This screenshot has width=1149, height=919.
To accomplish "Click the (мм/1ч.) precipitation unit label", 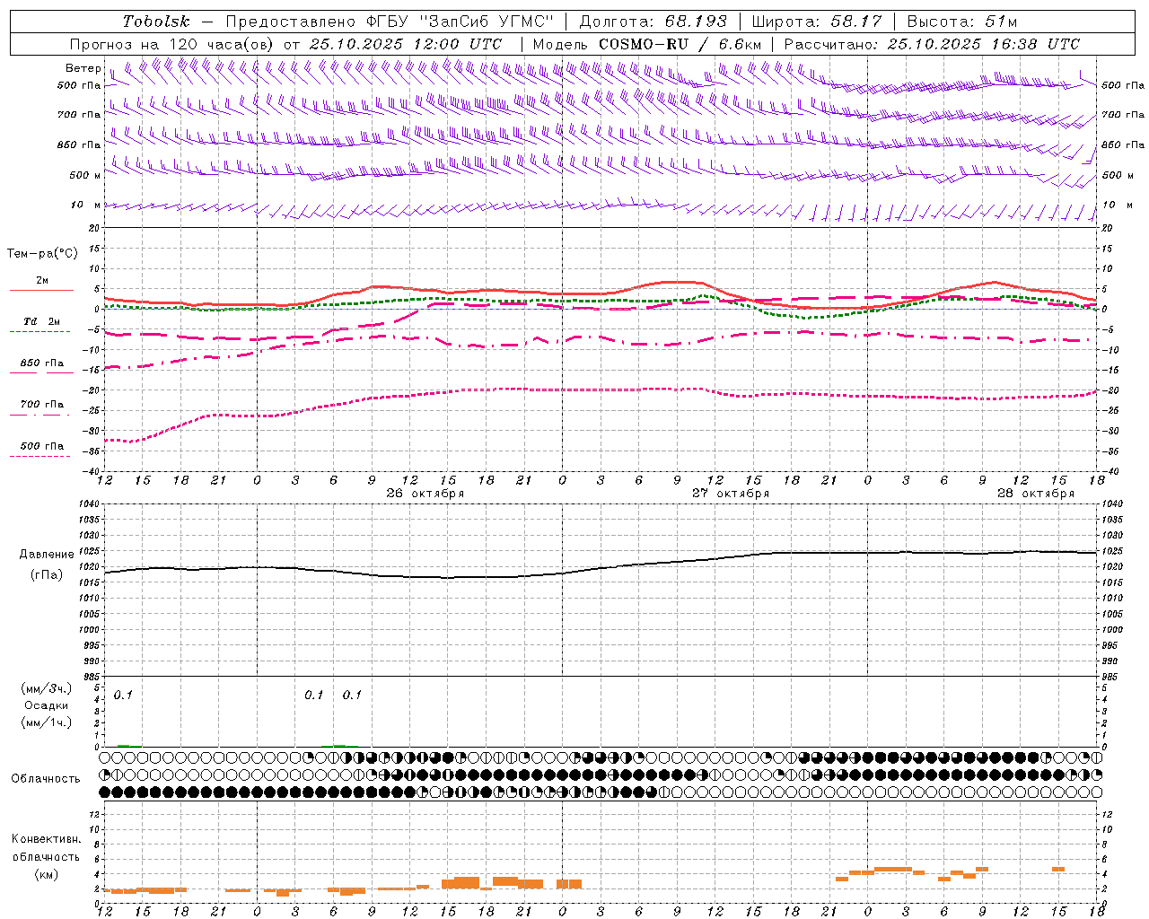I will (47, 723).
